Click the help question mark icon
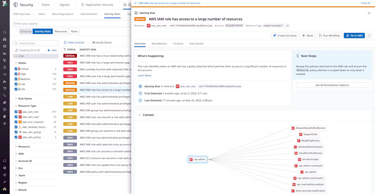This screenshot has width=375, height=194. click(5, 168)
